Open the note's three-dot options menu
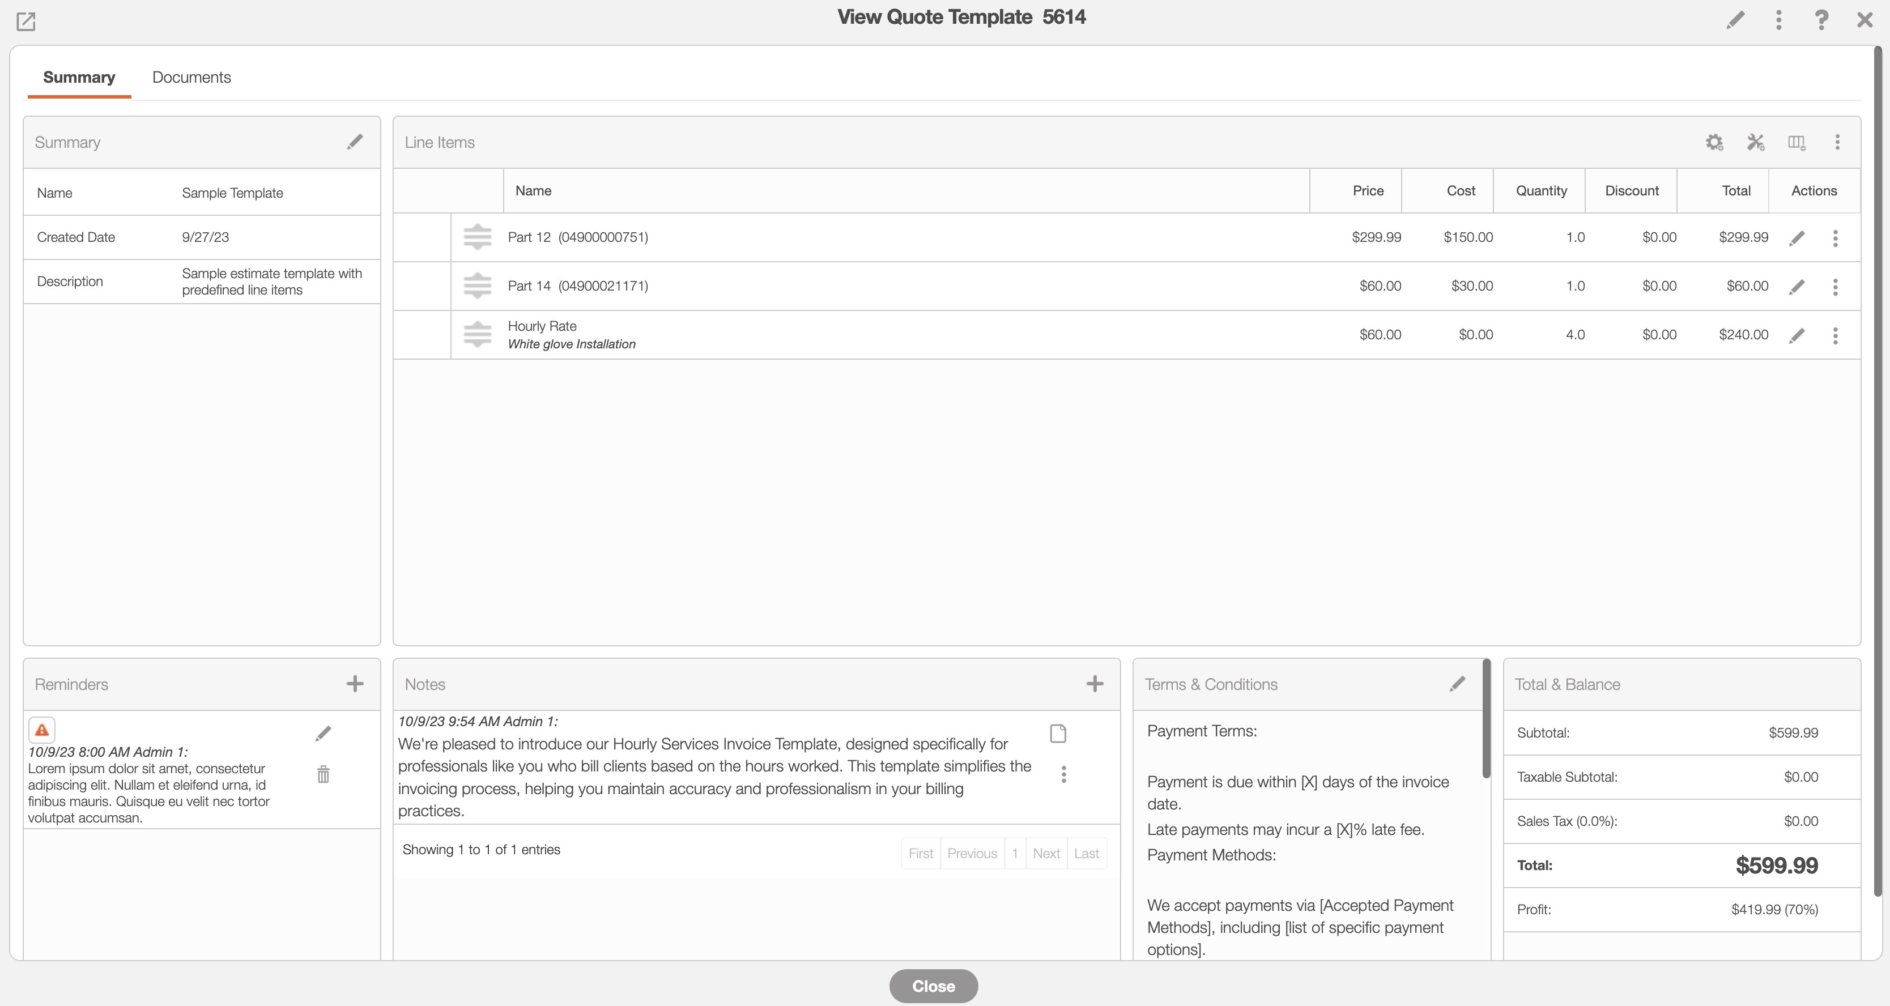This screenshot has height=1006, width=1890. pyautogui.click(x=1063, y=774)
